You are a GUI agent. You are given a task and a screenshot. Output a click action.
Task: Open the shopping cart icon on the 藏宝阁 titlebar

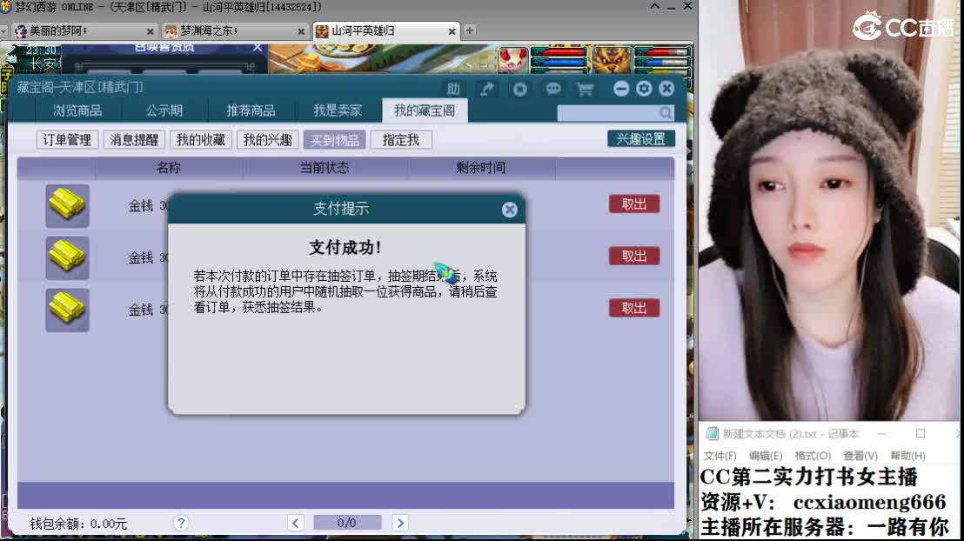(x=584, y=88)
